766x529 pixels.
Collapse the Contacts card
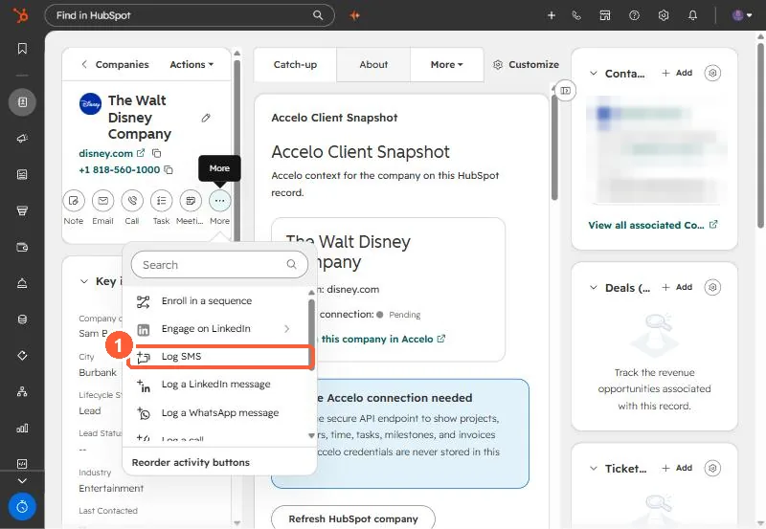click(594, 74)
